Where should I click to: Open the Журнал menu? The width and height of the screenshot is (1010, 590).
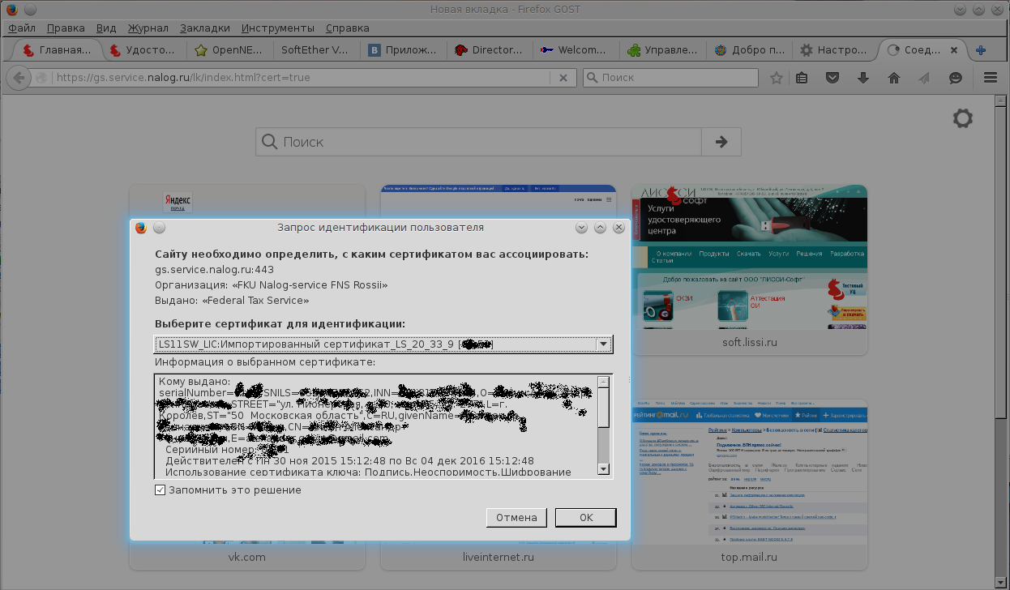pyautogui.click(x=148, y=28)
